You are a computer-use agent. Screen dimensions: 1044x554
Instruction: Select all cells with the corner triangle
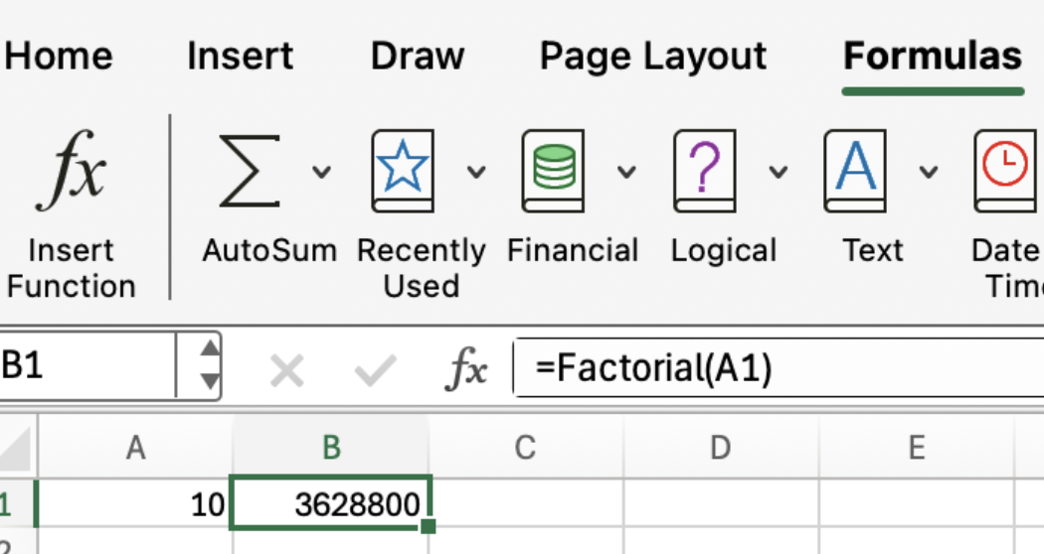point(17,447)
